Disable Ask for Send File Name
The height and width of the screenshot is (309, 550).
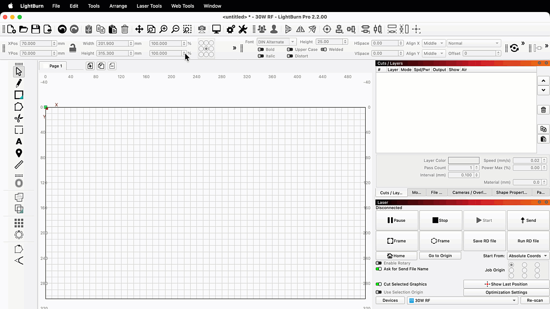click(x=379, y=269)
